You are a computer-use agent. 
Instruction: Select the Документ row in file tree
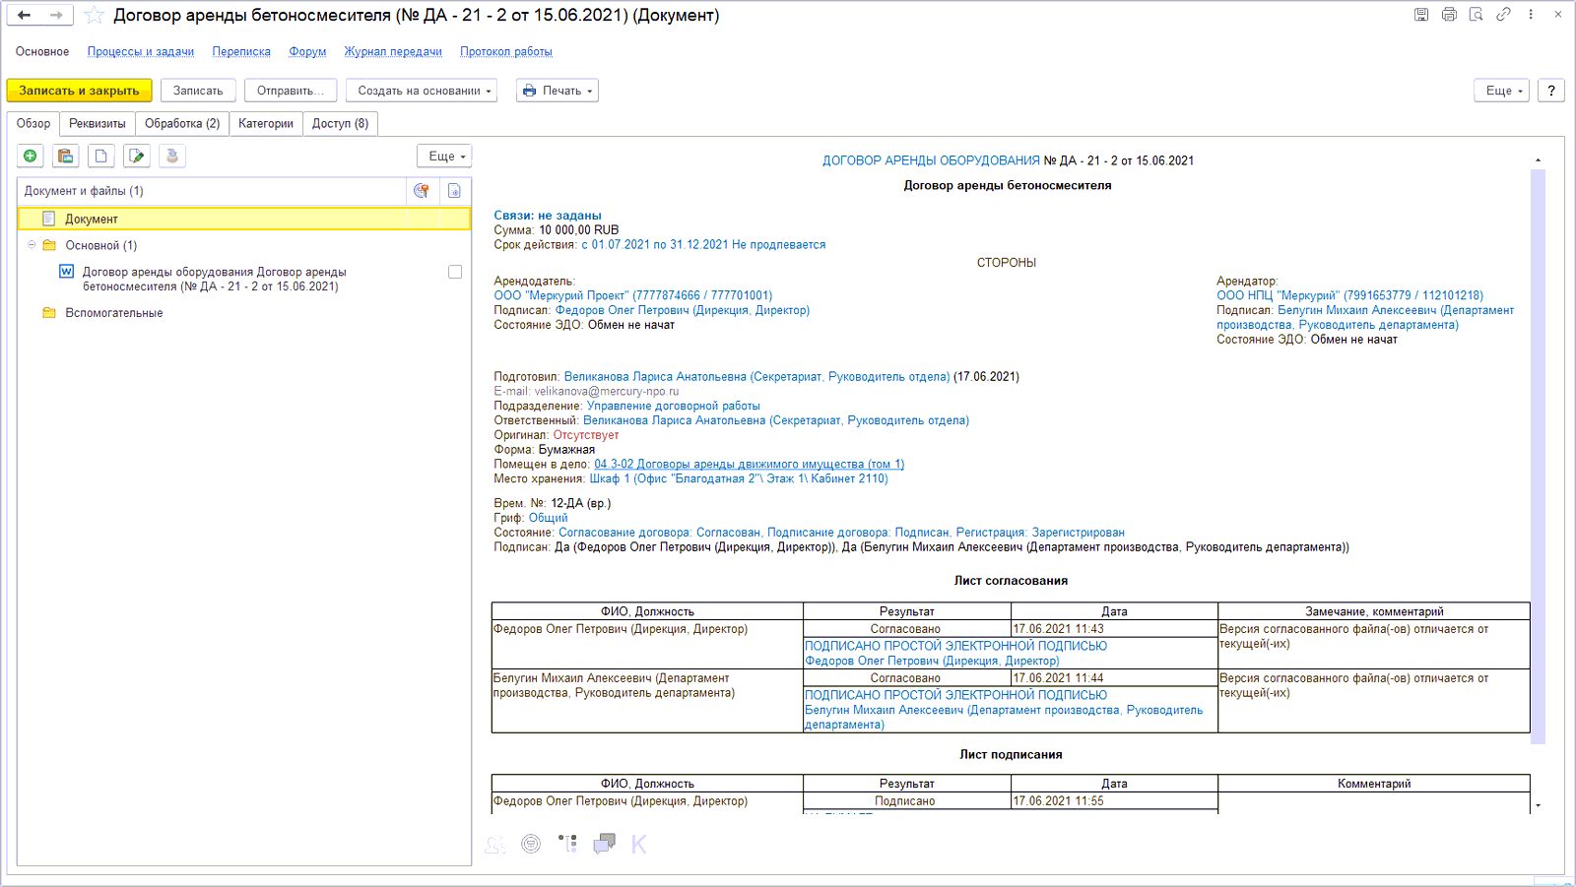[x=244, y=219]
